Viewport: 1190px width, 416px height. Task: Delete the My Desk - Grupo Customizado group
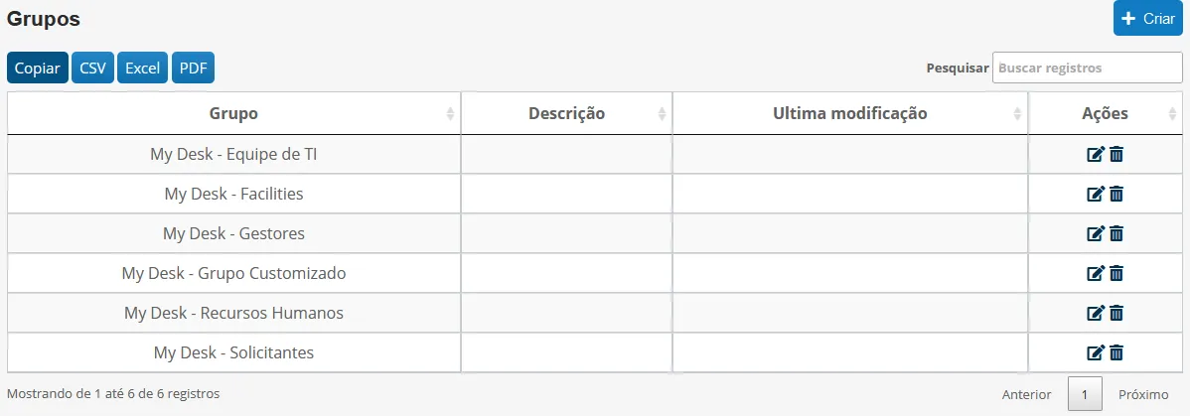pos(1116,272)
